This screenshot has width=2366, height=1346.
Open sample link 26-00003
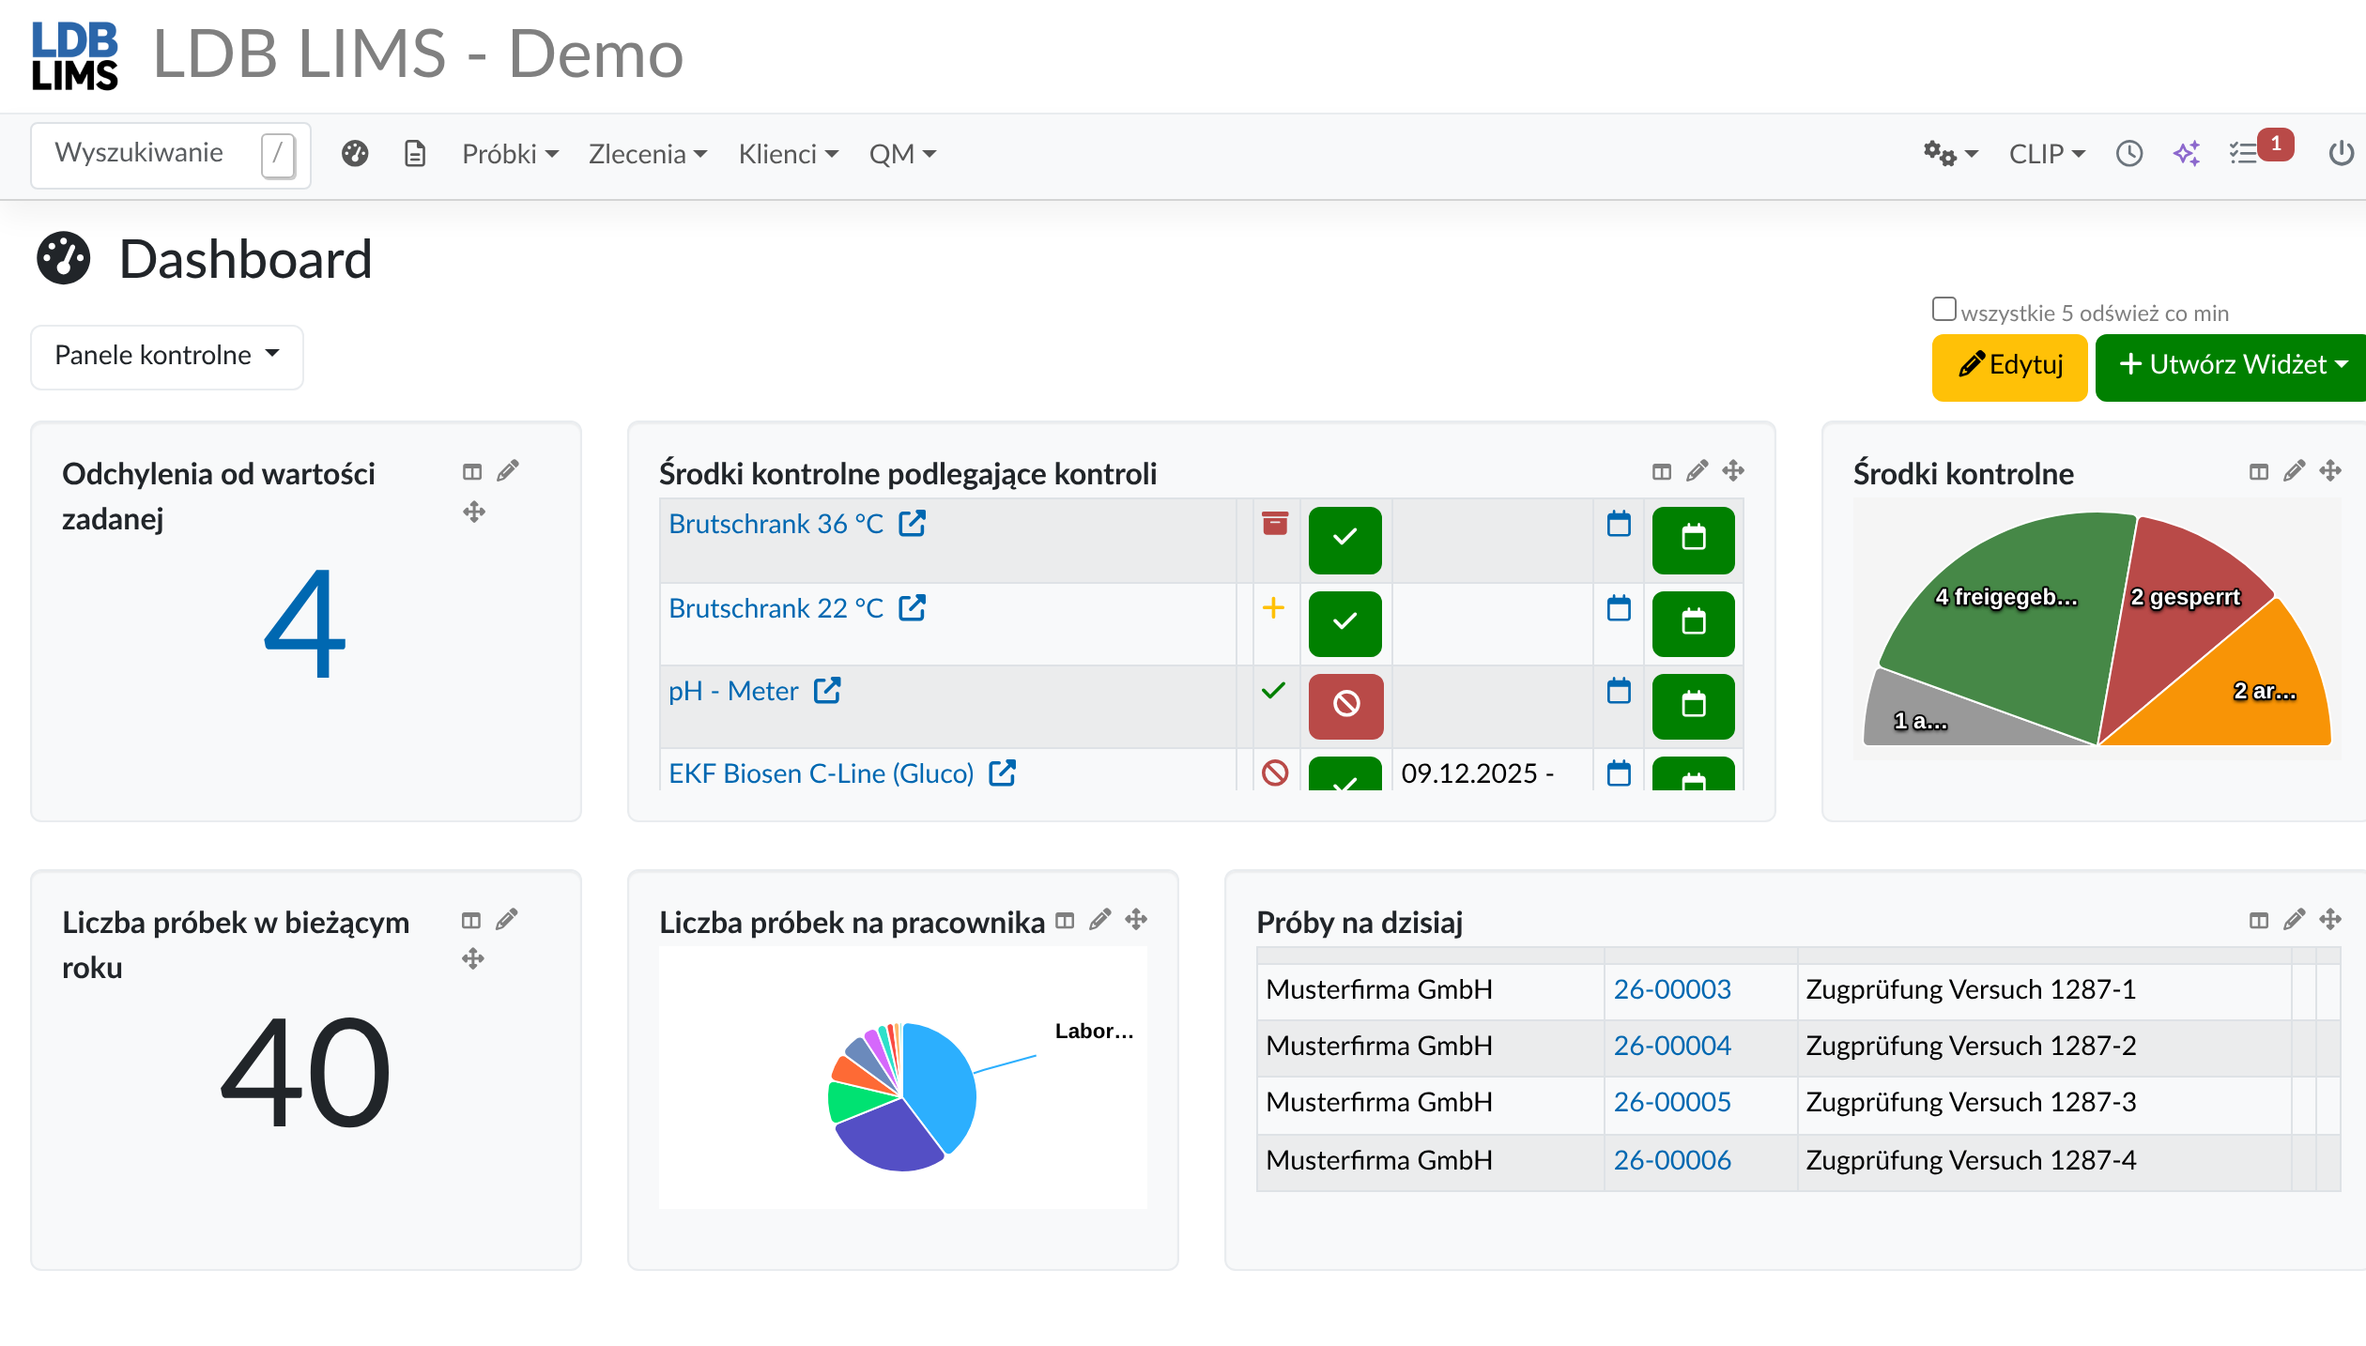click(1671, 989)
